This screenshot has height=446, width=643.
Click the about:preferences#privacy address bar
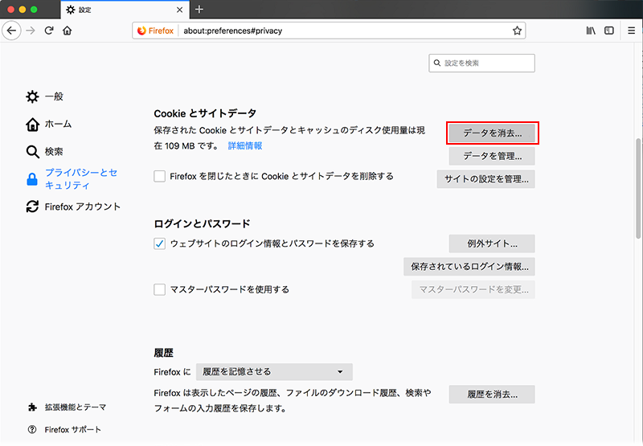click(x=329, y=31)
